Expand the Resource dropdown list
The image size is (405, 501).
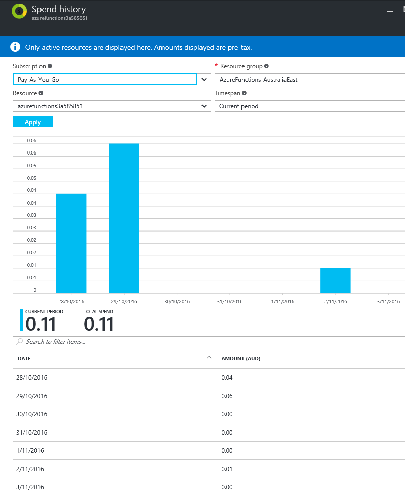(x=204, y=106)
